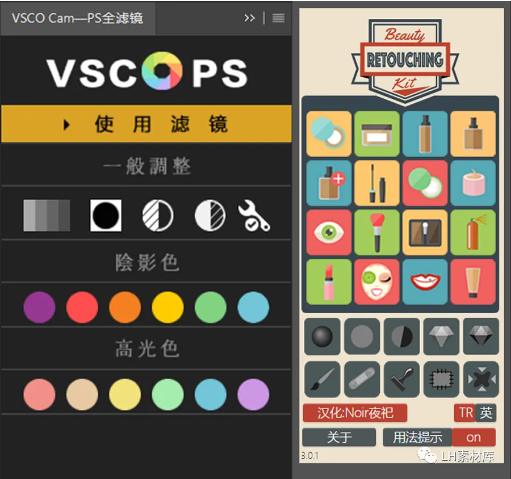Pick the mint green highlight swatch
511x479 pixels.
(168, 394)
